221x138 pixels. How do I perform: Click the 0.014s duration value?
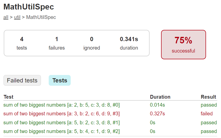pos(157,105)
